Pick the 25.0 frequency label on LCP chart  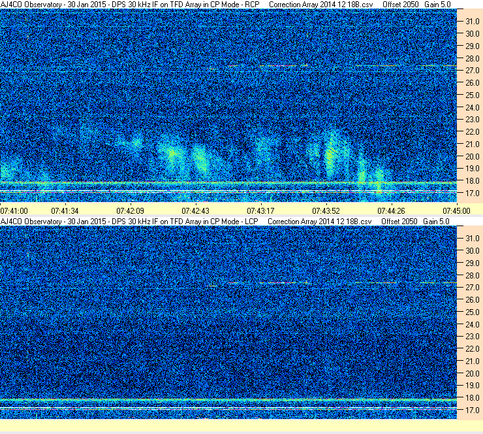tap(472, 312)
